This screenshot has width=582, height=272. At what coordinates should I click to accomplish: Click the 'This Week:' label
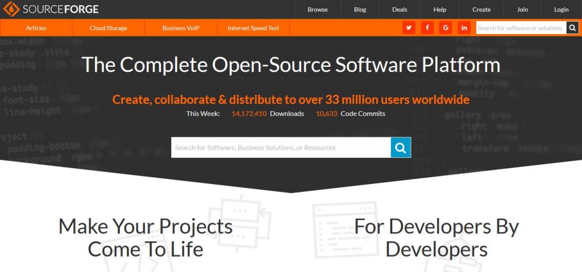203,114
